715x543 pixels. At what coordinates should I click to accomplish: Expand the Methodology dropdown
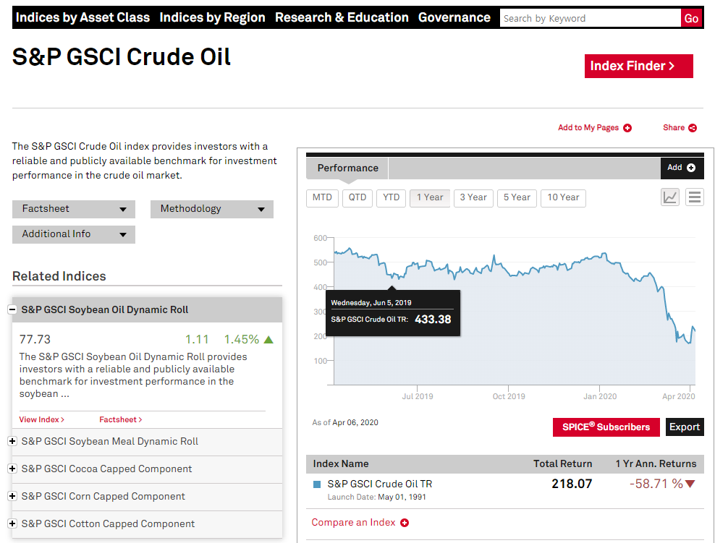tap(212, 209)
